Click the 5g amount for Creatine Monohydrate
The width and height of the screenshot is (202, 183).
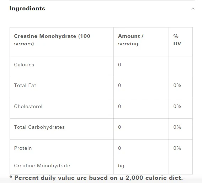pyautogui.click(x=121, y=166)
